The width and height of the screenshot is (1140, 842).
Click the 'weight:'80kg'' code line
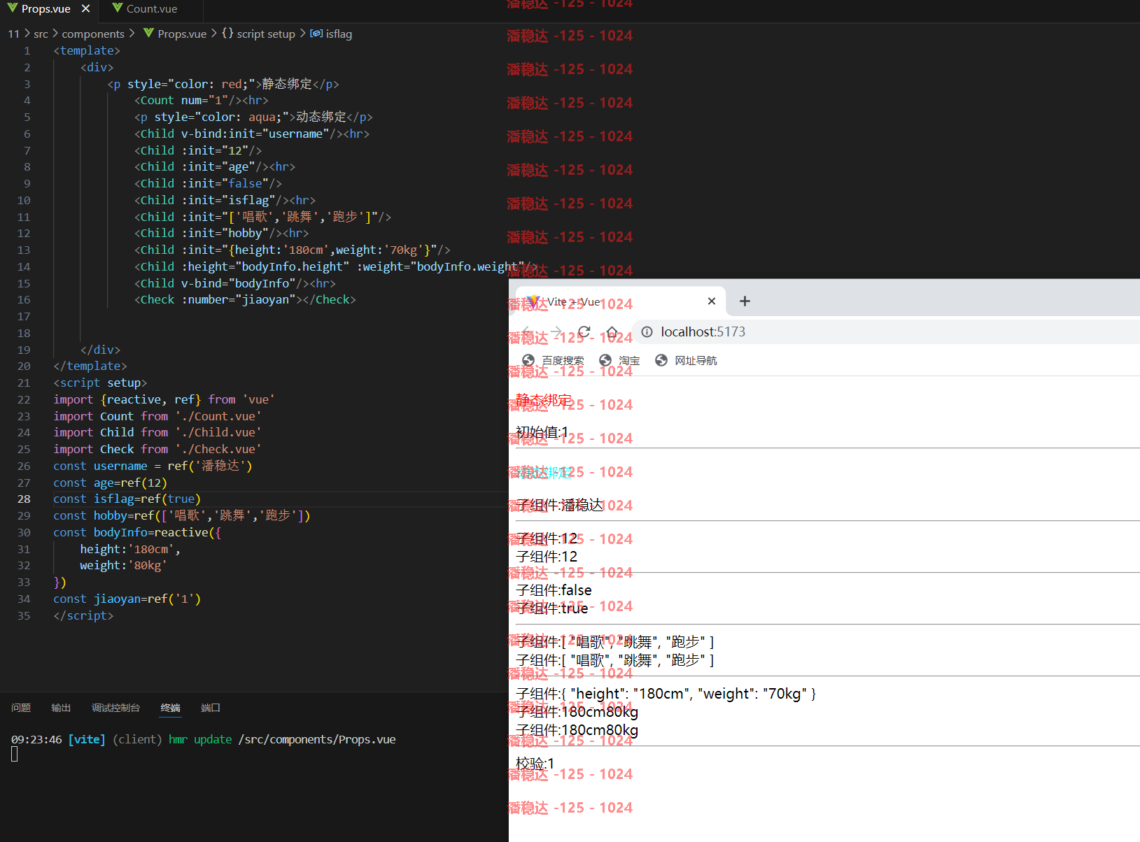(x=123, y=566)
